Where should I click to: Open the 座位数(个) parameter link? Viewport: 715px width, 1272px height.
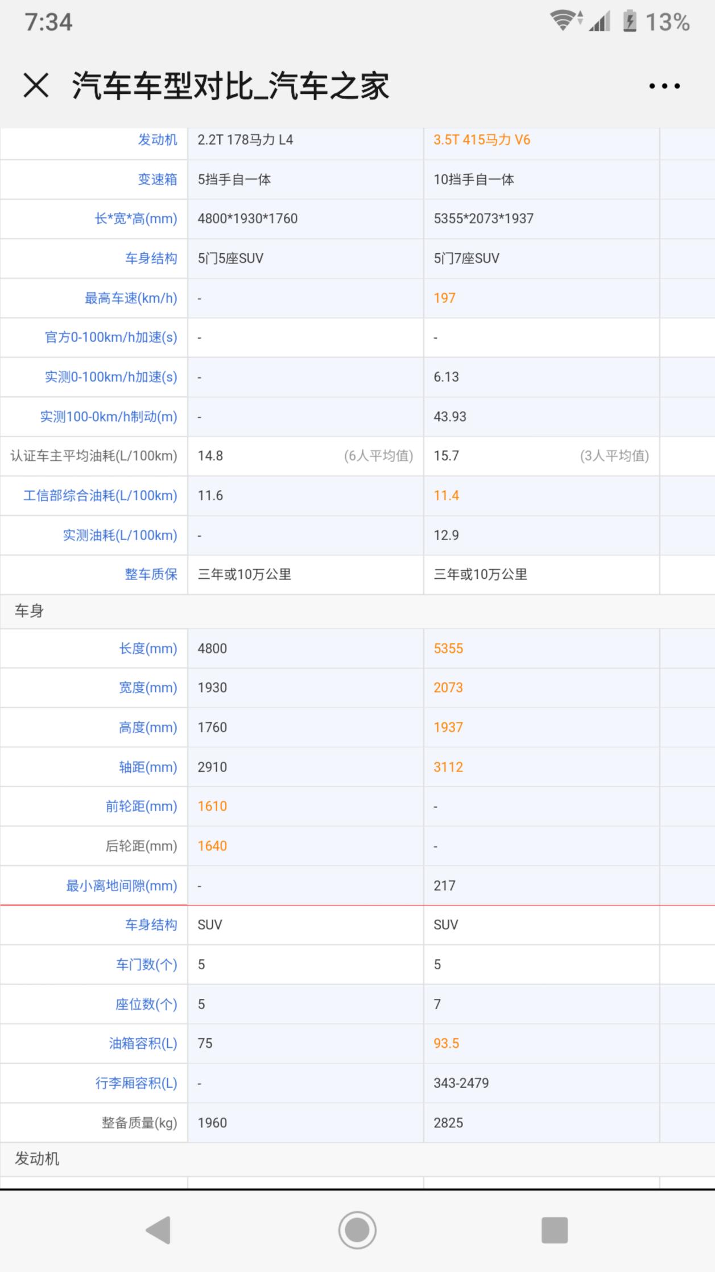[146, 1005]
